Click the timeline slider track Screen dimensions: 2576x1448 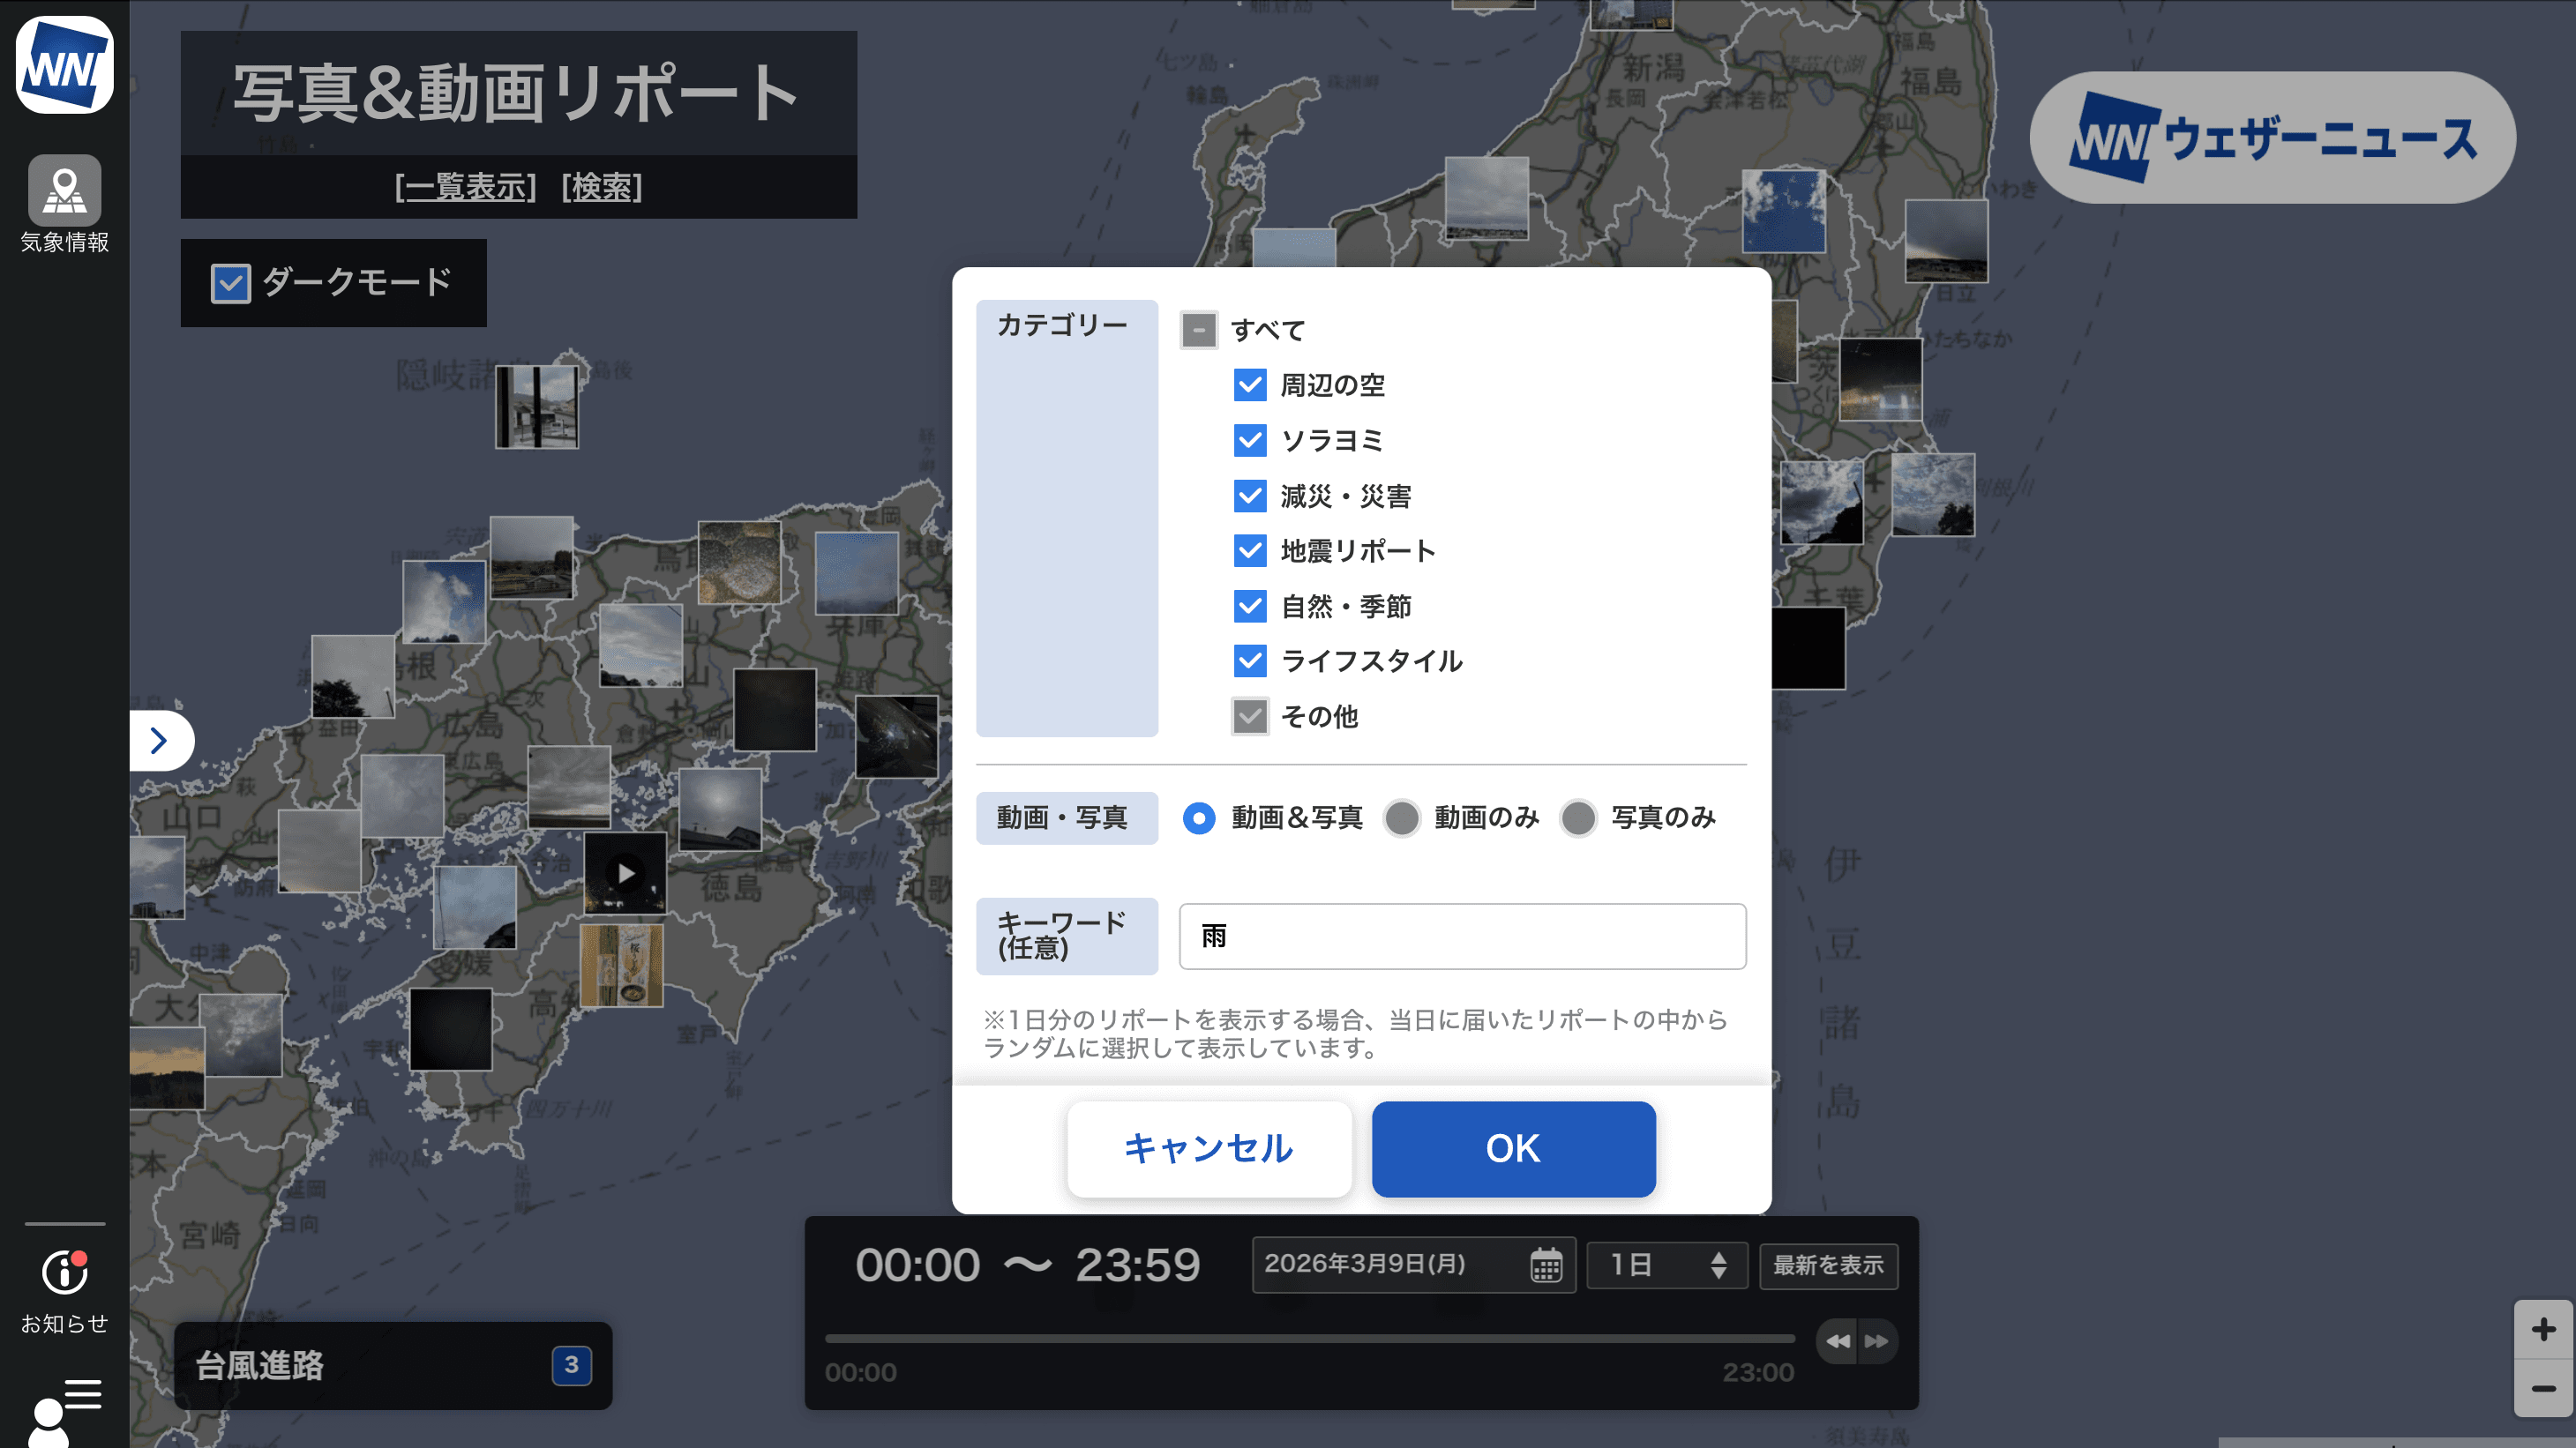(x=1308, y=1339)
